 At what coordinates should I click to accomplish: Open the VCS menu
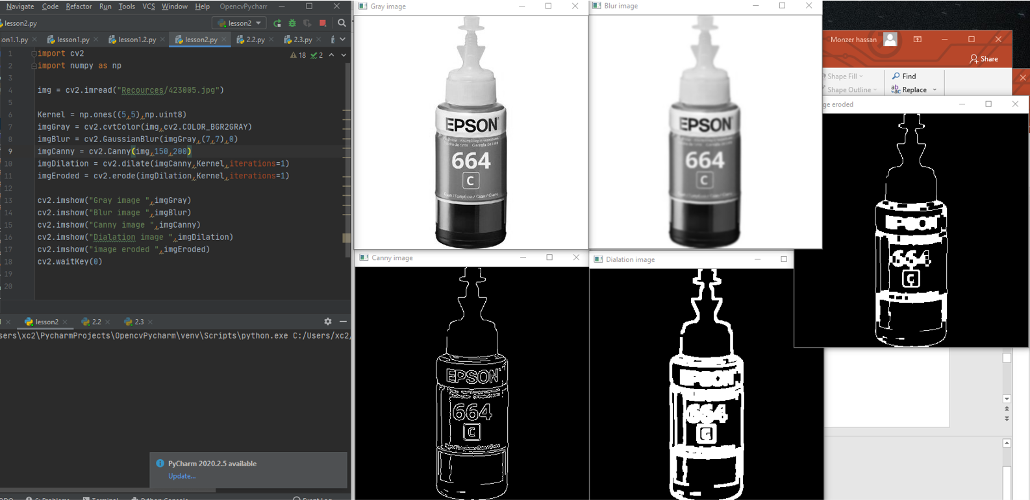click(x=149, y=6)
